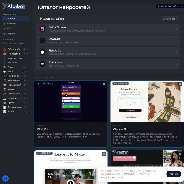Click the palette icon for Изображения

(5, 85)
